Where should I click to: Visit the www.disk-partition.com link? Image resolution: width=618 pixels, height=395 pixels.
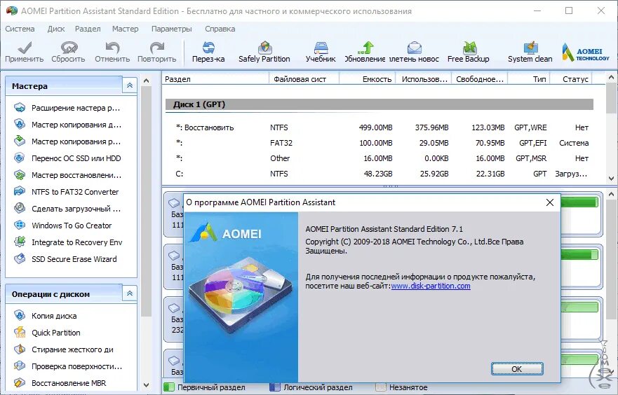click(431, 286)
